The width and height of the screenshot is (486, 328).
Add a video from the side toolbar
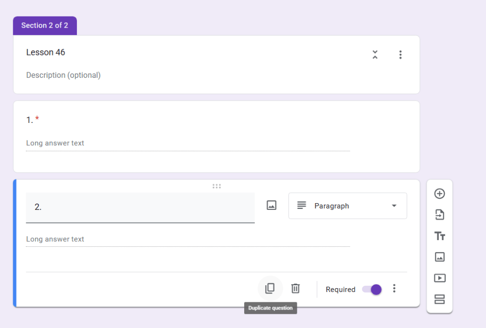pyautogui.click(x=439, y=278)
